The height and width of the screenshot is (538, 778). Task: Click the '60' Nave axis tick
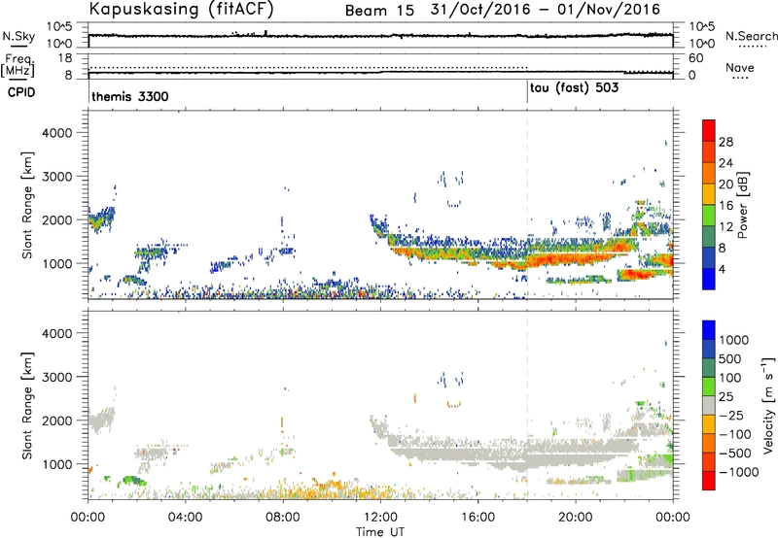[695, 58]
